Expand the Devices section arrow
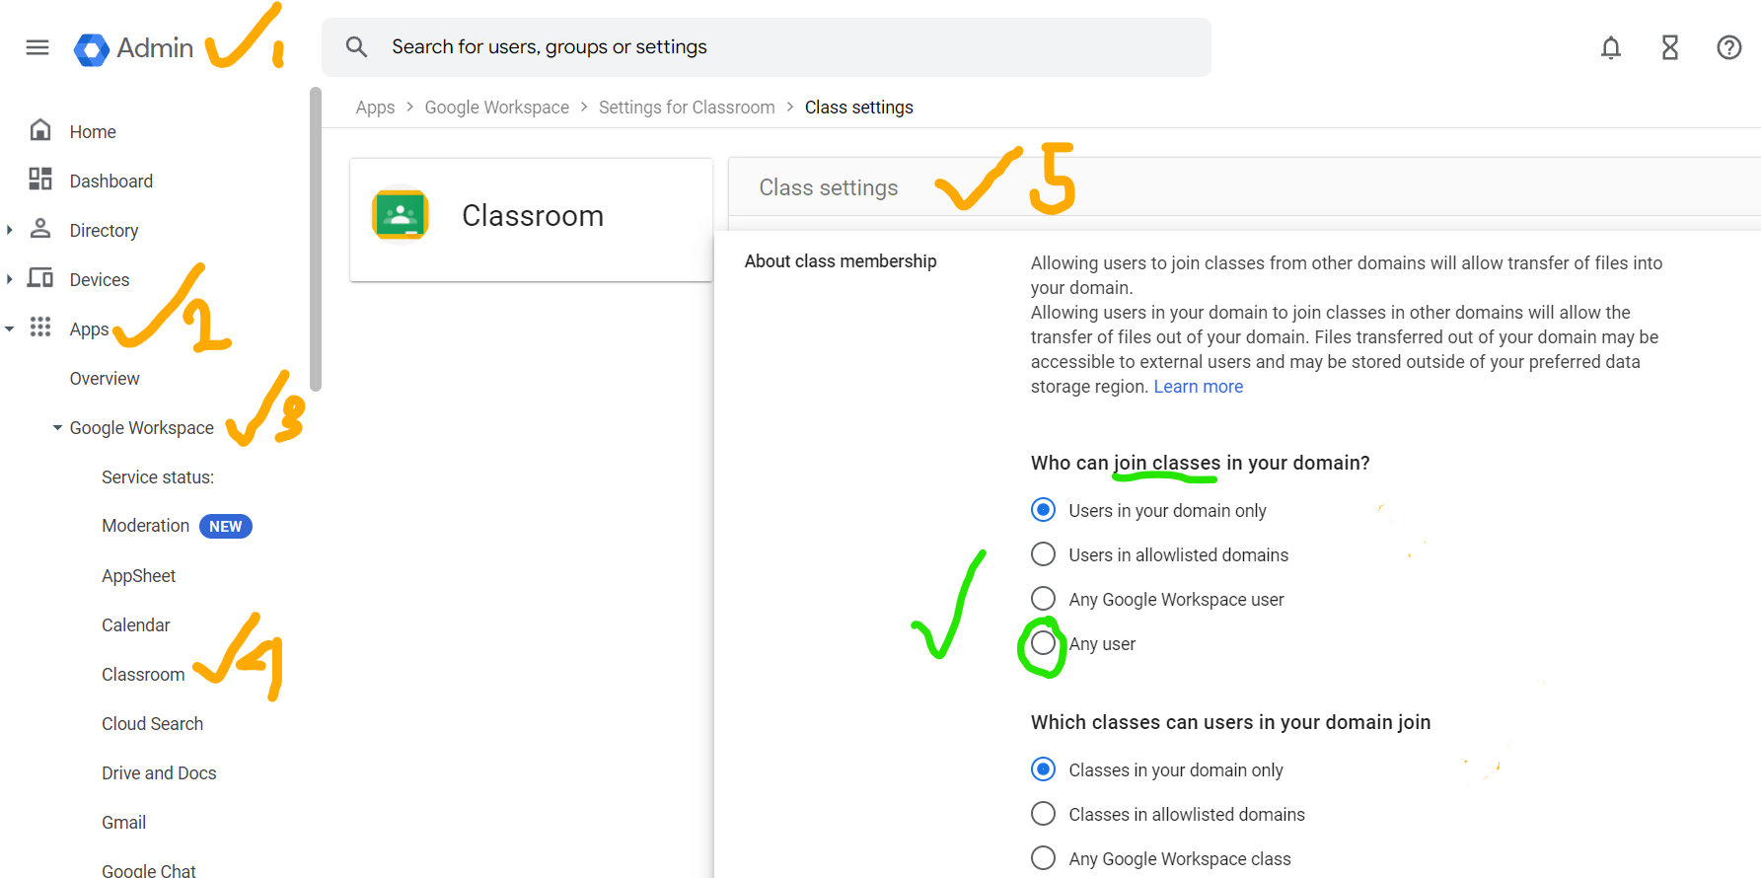This screenshot has width=1761, height=878. pyautogui.click(x=10, y=279)
